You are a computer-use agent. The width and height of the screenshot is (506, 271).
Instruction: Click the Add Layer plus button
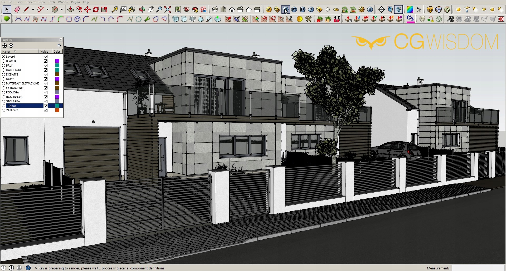point(4,46)
